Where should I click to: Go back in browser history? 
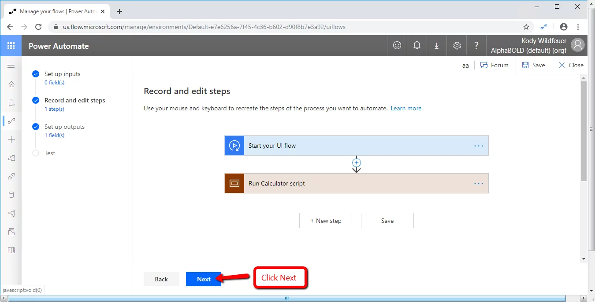(10, 27)
